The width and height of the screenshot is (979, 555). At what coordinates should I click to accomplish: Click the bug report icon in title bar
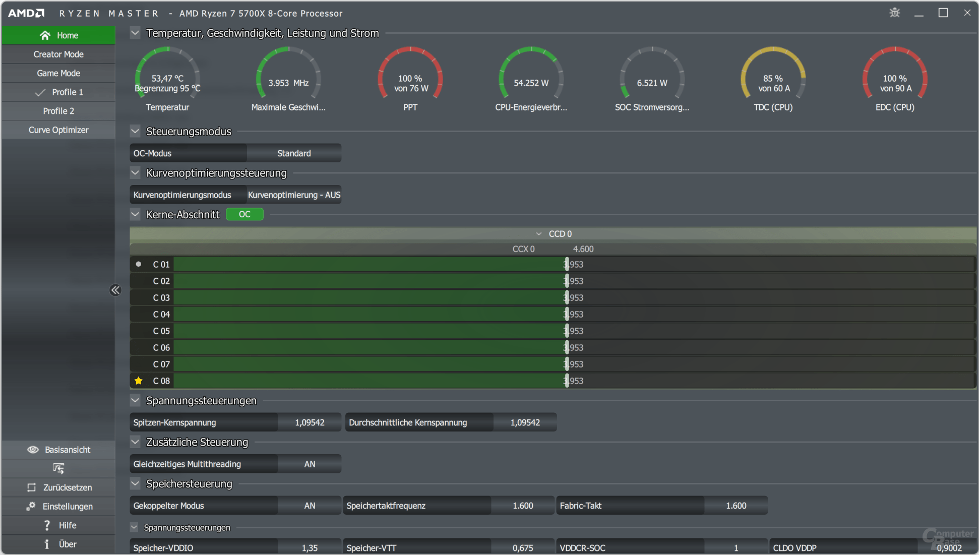click(x=895, y=13)
